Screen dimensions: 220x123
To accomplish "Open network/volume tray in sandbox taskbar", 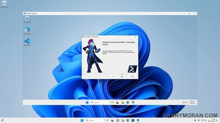I will point(185,102).
